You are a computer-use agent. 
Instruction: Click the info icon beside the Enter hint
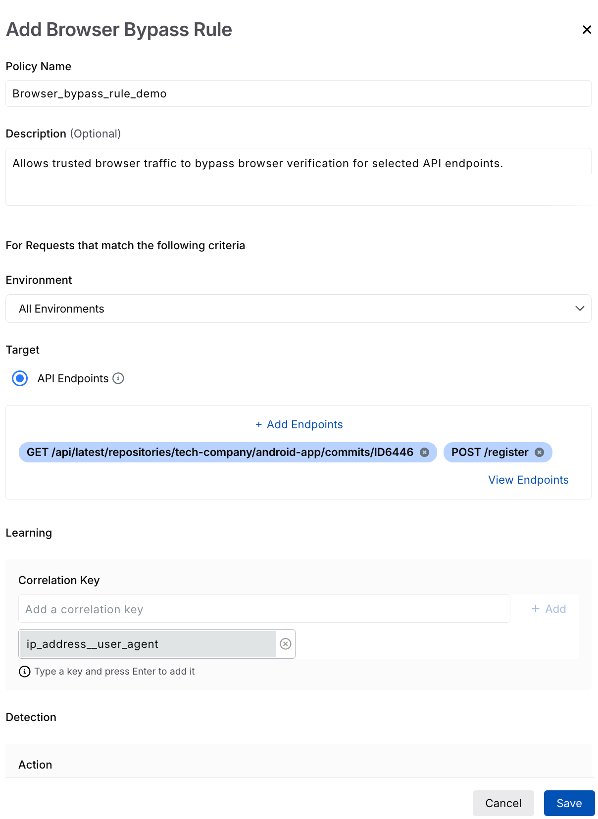[x=24, y=672]
